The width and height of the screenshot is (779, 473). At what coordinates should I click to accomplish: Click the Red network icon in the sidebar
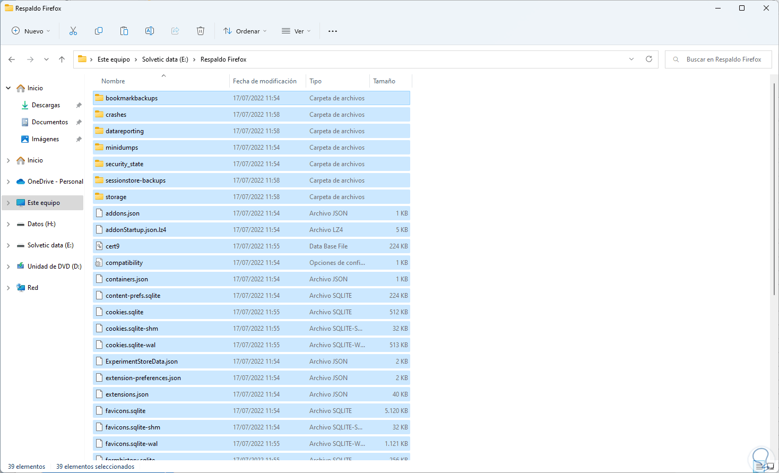point(21,288)
